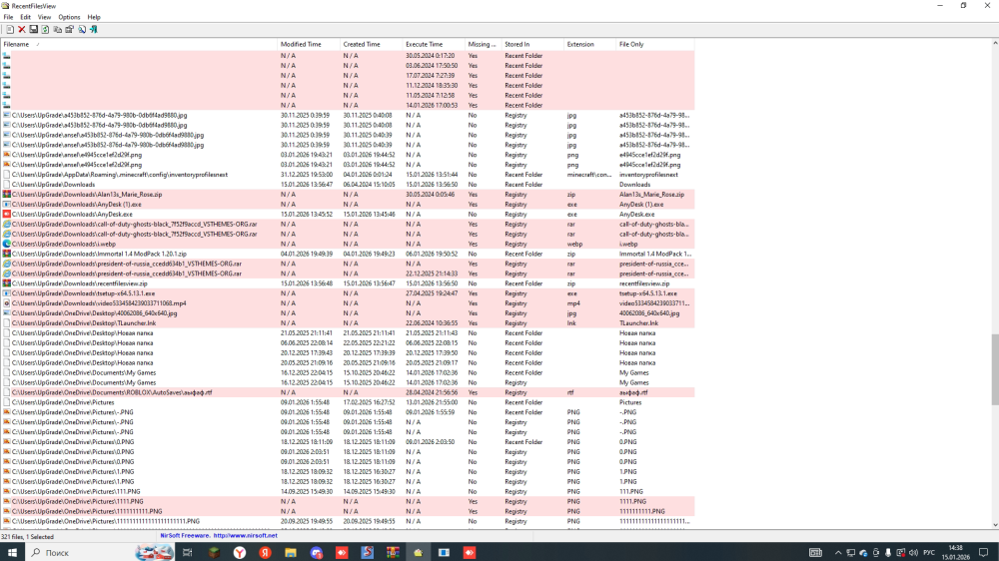Click the file icon of the AnyDesk.exe row
Viewport: 999px width, 561px height.
click(x=6, y=215)
